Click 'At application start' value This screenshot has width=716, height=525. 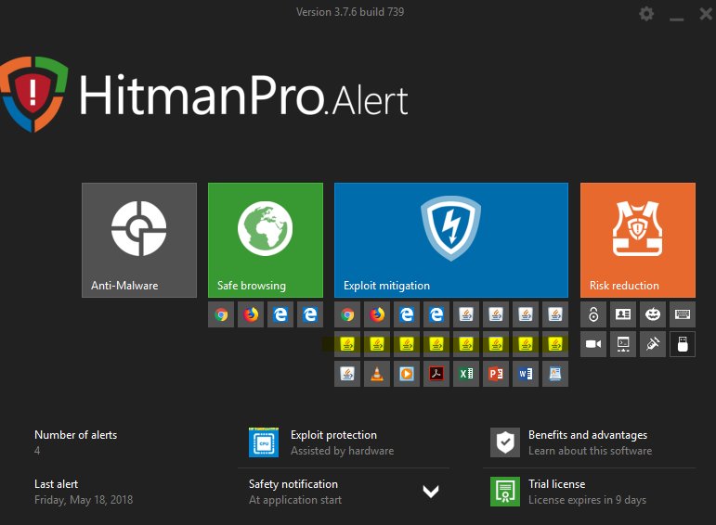(295, 500)
